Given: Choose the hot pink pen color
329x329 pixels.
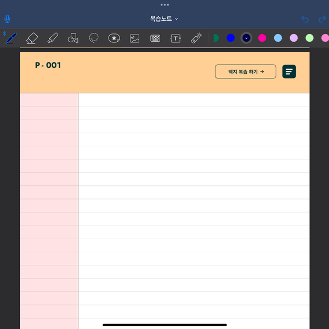Looking at the screenshot, I should coord(262,38).
